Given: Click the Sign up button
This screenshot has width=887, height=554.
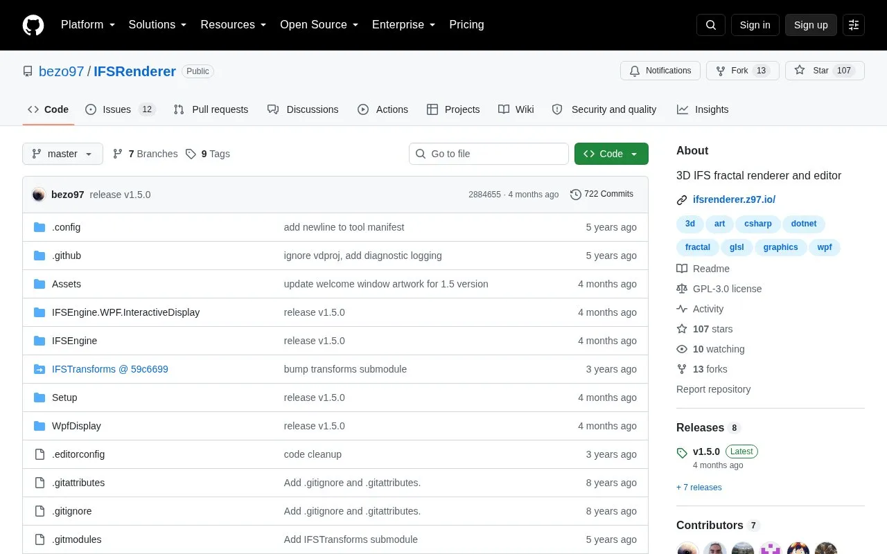Looking at the screenshot, I should (x=811, y=25).
